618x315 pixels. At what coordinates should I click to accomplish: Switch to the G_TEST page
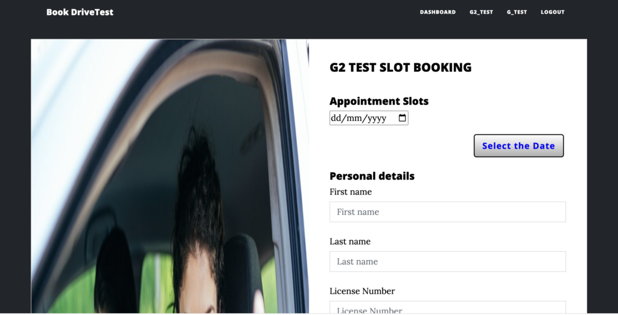(517, 12)
